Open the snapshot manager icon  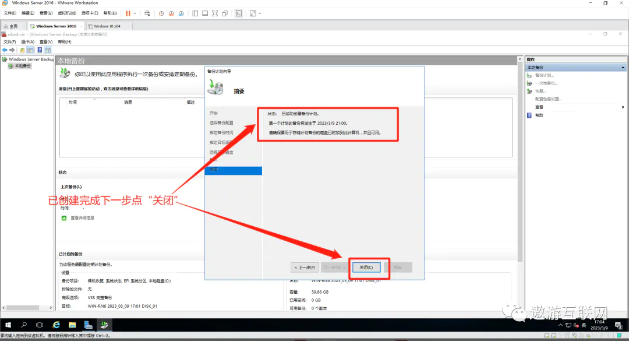181,13
